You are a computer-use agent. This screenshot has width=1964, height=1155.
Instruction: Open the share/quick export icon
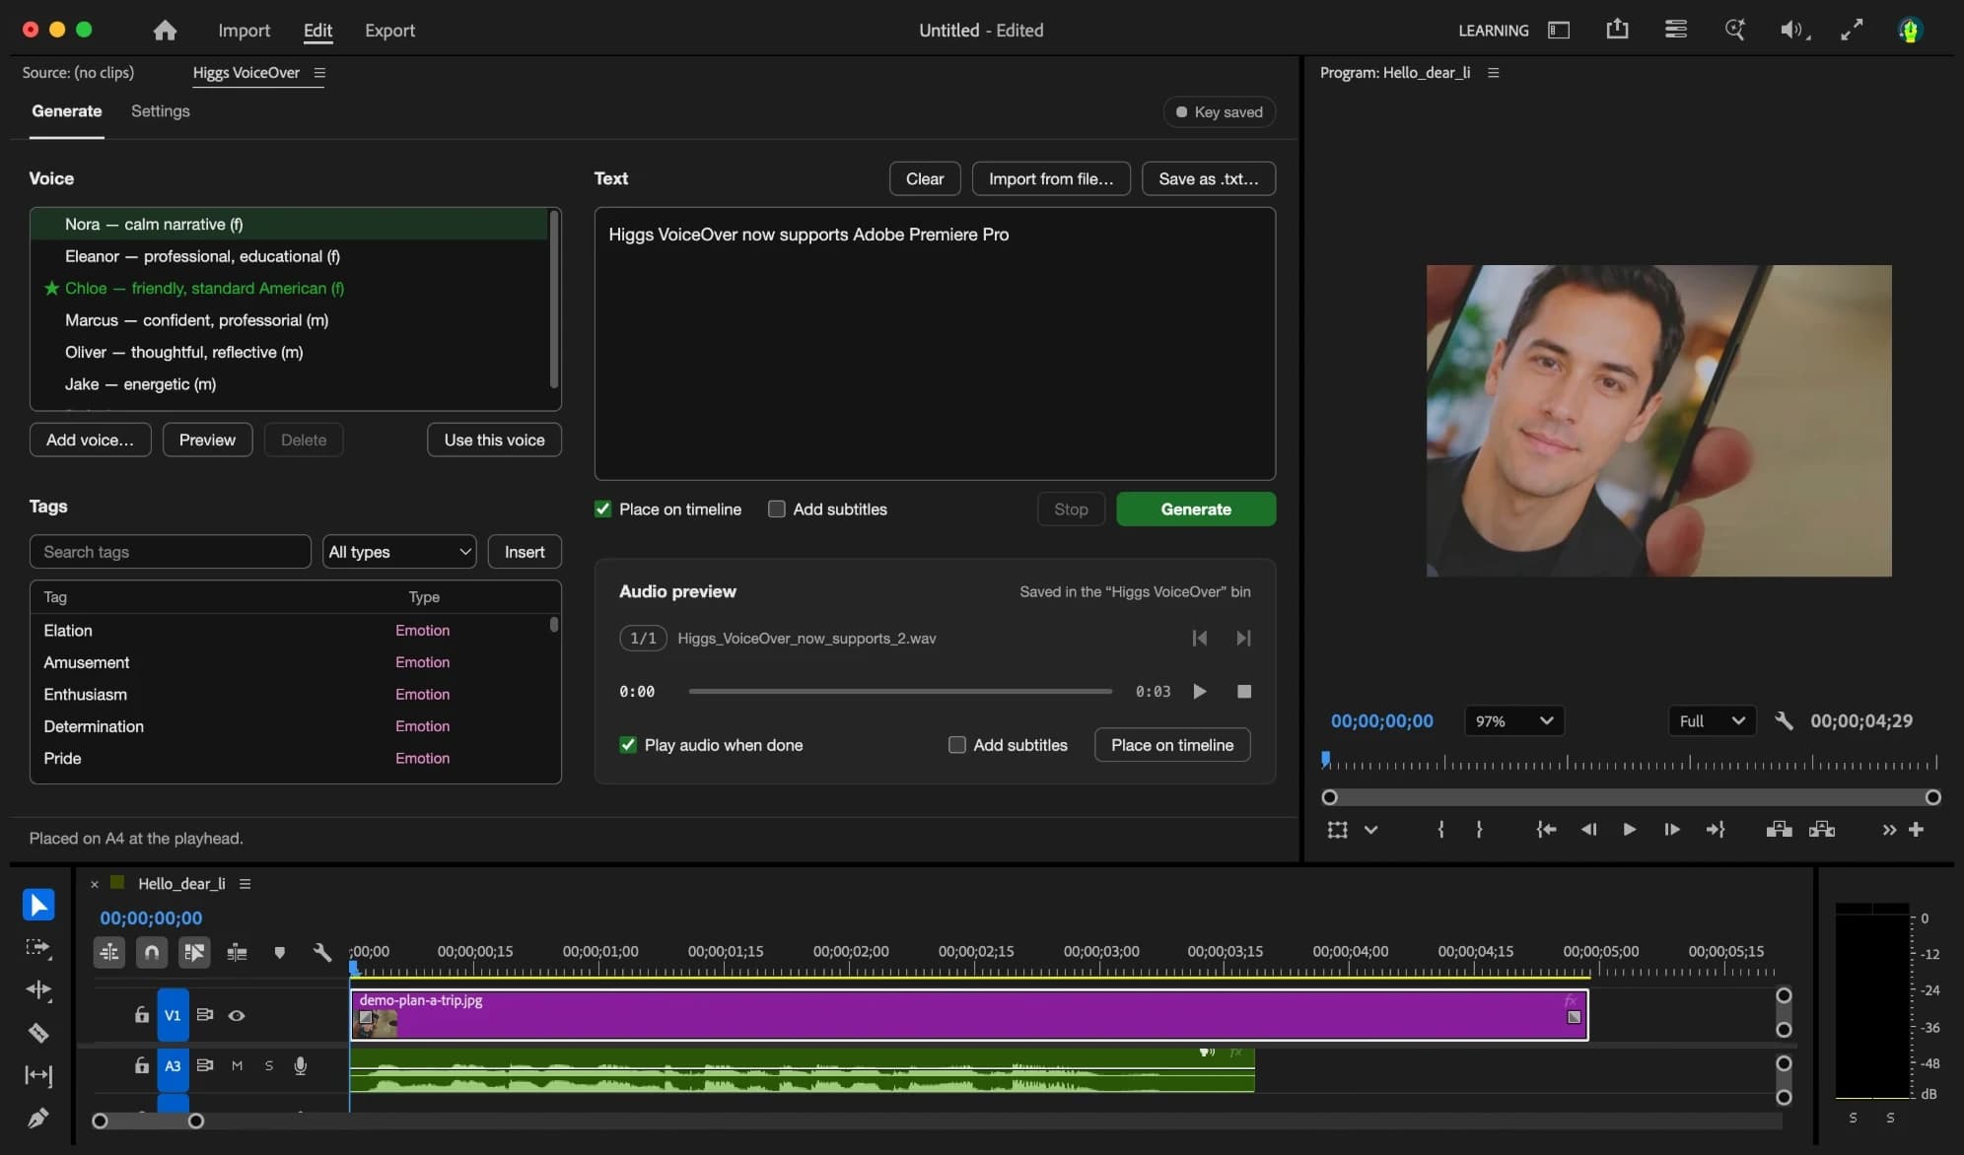click(x=1617, y=30)
